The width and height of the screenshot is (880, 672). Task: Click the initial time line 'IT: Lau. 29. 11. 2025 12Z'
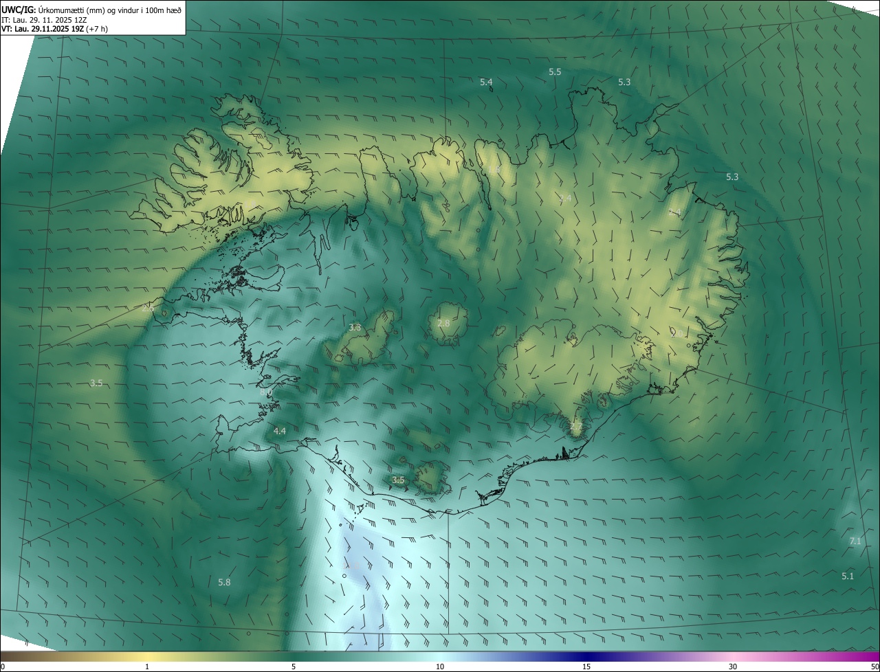click(44, 19)
